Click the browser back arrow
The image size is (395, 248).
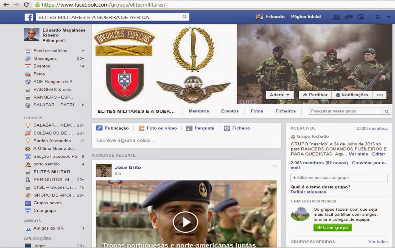(6, 5)
